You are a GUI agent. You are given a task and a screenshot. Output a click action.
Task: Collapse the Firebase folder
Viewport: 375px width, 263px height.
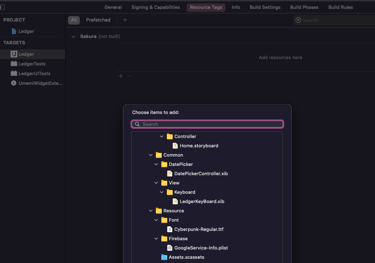click(156, 239)
